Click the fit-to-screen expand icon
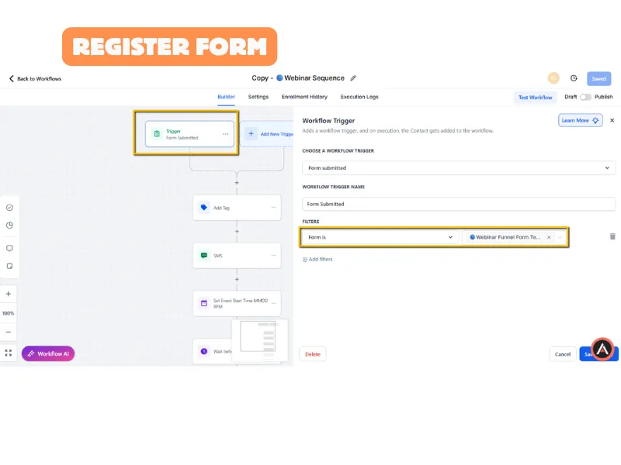 tap(9, 353)
